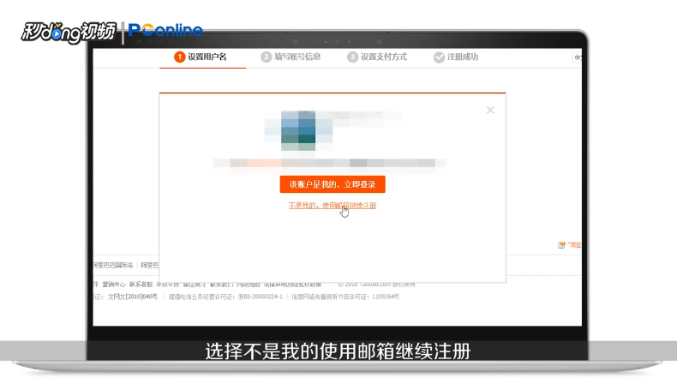Screen dimensions: 677x378
Task: Click the blurred account avatar thumbnail
Action: [298, 130]
